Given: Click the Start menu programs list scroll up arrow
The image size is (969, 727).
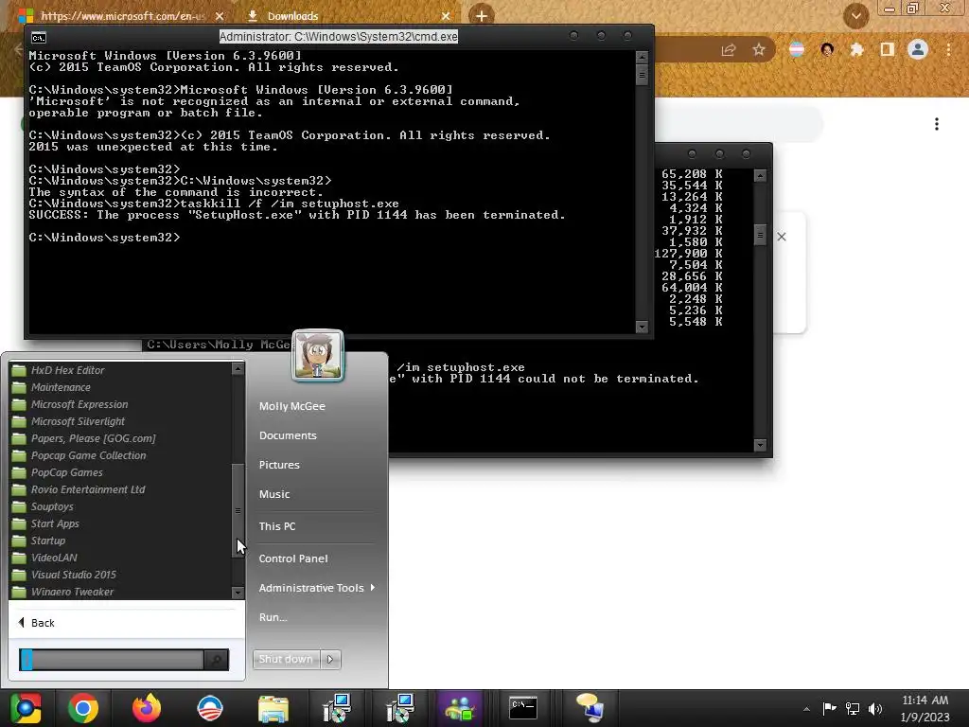Looking at the screenshot, I should point(238,369).
